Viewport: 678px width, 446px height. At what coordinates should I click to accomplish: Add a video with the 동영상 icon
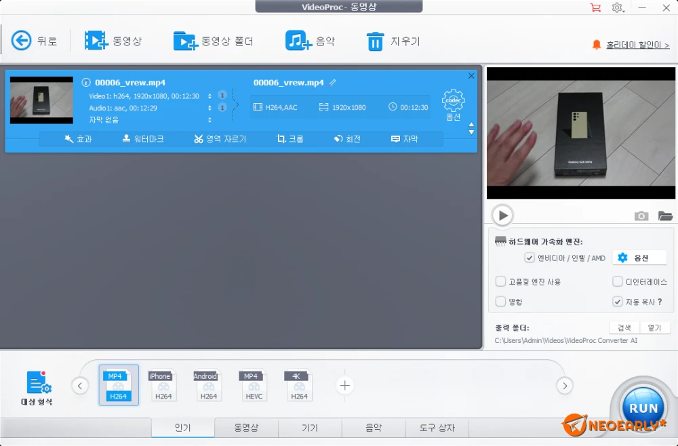click(x=96, y=41)
